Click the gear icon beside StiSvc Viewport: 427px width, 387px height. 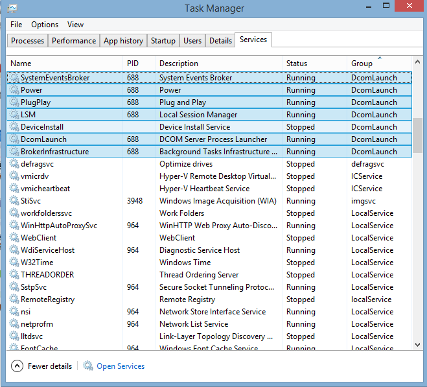coord(14,201)
